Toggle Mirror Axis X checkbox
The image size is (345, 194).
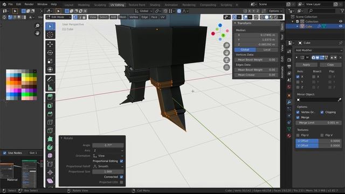298,77
